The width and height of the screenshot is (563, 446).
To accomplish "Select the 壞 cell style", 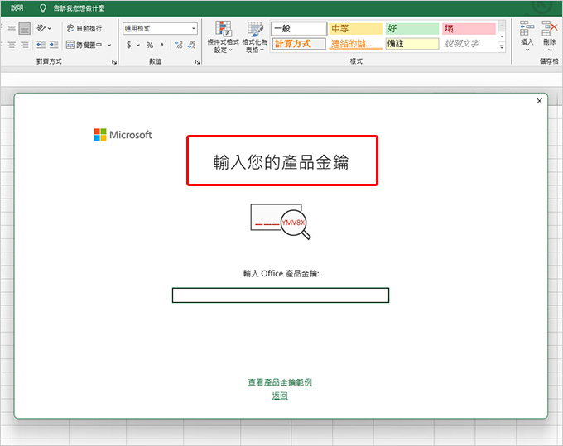I will click(x=469, y=28).
